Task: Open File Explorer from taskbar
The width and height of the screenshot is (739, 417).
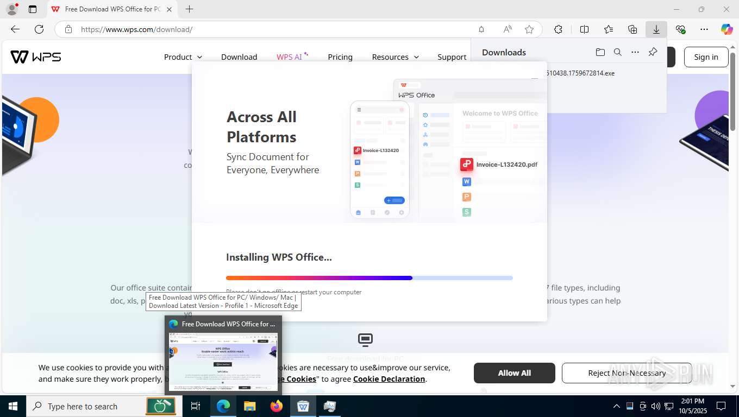Action: pos(250,406)
